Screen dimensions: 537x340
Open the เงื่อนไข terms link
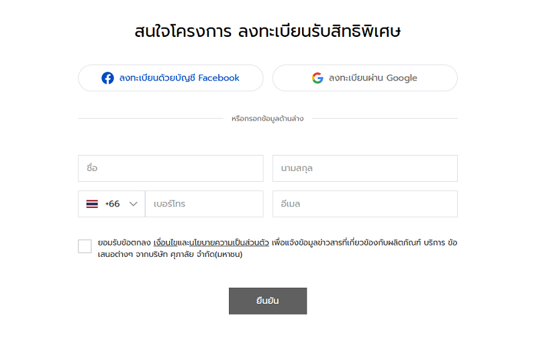click(165, 242)
